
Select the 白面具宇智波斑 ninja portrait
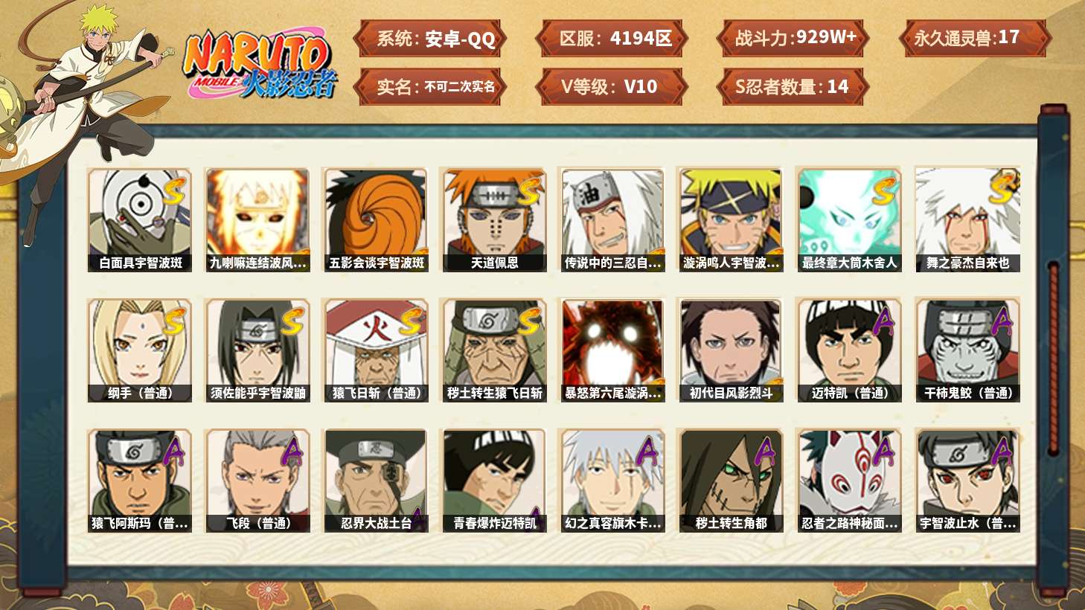pyautogui.click(x=139, y=219)
